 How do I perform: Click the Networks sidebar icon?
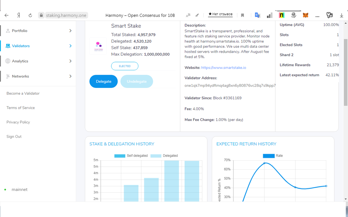point(8,76)
